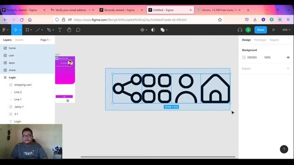Select the Login frame layer
Viewport: 294px width, 165px height.
click(28, 77)
